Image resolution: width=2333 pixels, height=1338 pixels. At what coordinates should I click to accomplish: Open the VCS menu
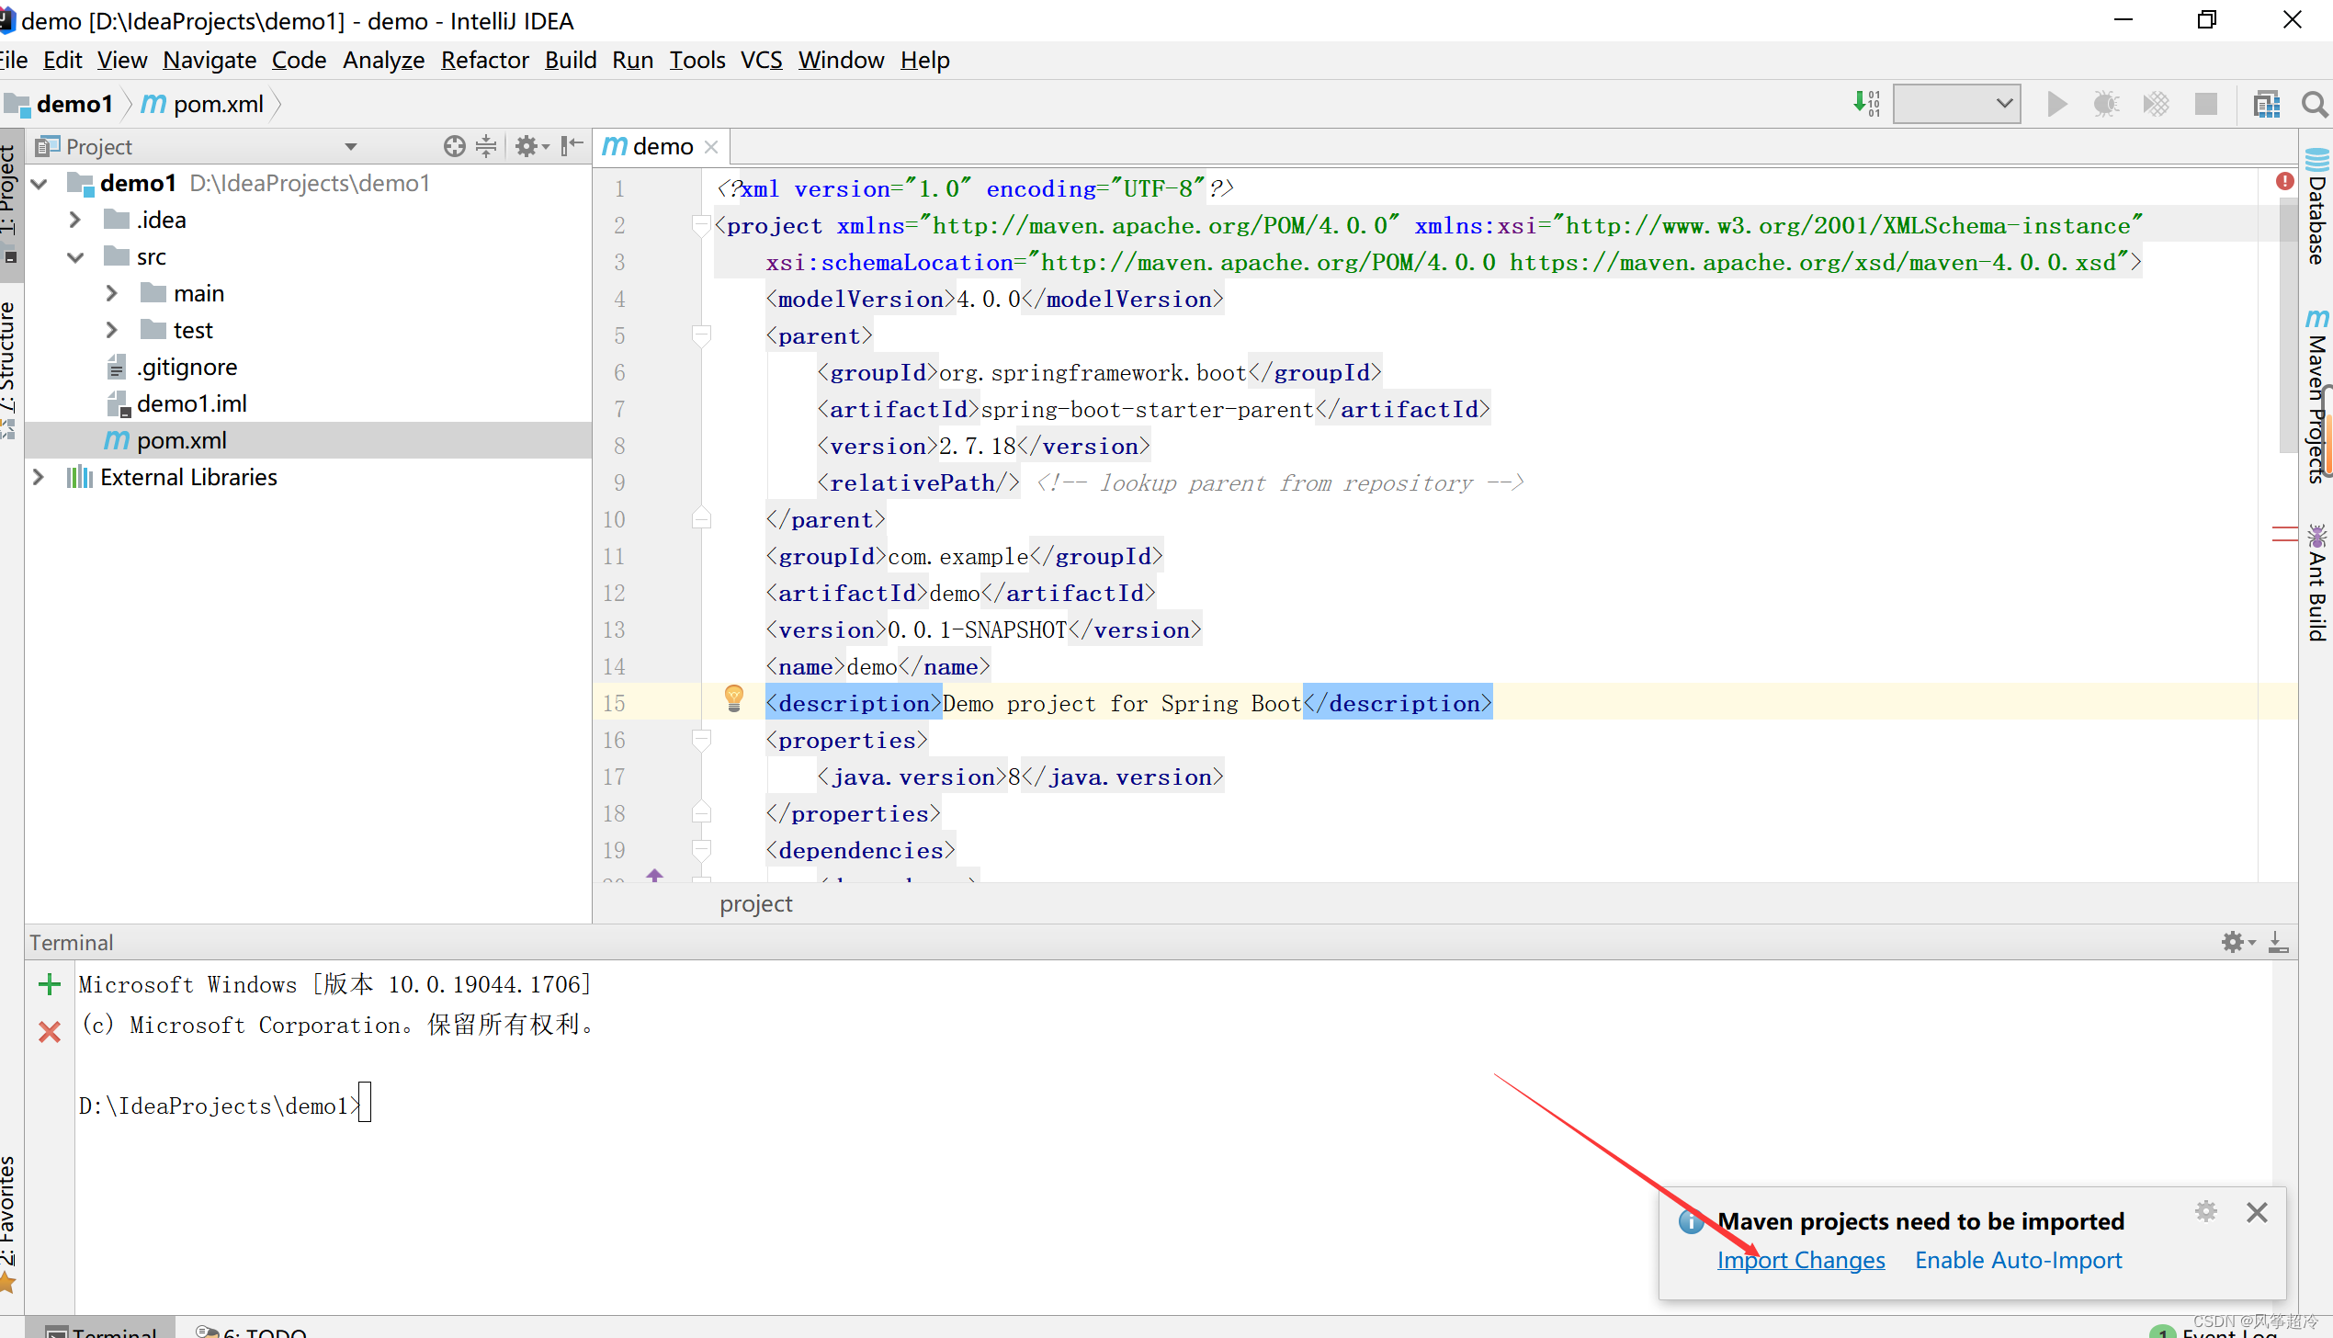click(x=761, y=60)
